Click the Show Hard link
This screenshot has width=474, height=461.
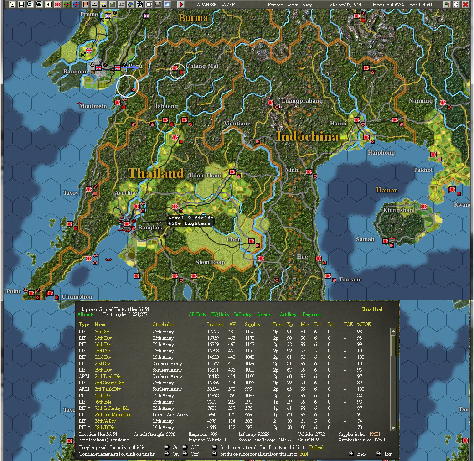click(x=372, y=309)
